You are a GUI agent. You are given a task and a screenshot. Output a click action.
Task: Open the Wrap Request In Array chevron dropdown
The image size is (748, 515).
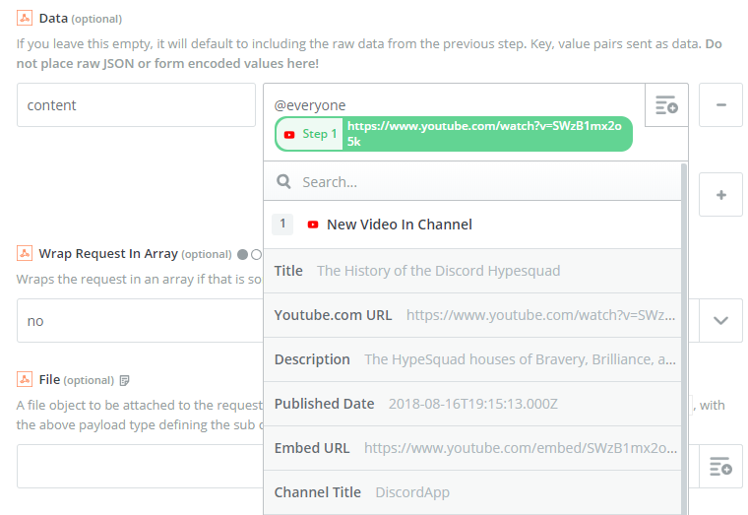click(x=720, y=320)
